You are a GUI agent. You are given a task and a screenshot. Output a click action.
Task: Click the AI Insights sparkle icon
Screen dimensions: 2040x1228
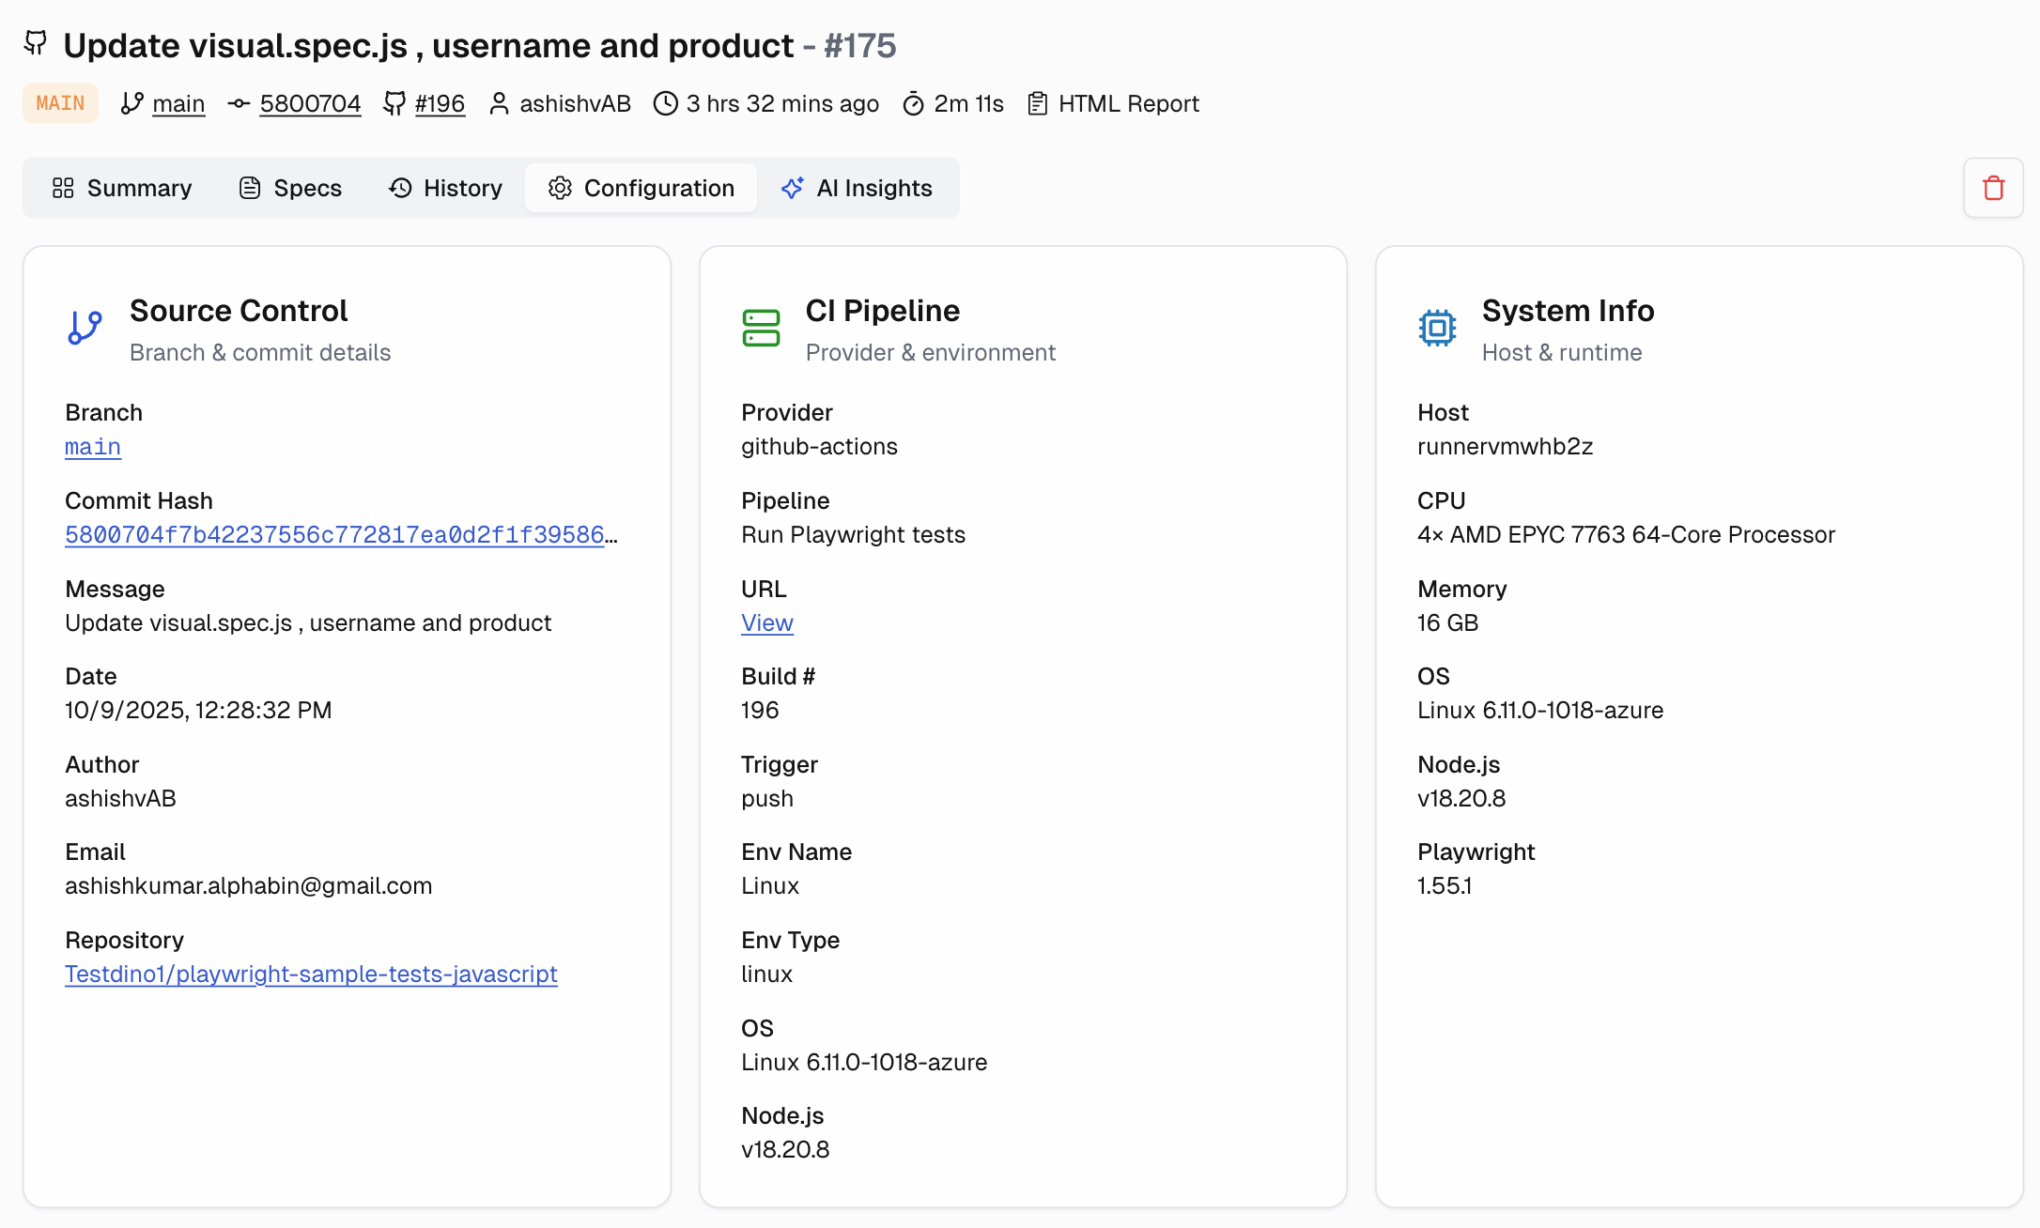click(793, 188)
